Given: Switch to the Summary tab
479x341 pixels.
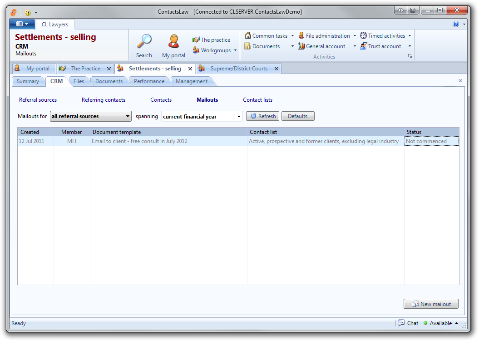Looking at the screenshot, I should [28, 81].
